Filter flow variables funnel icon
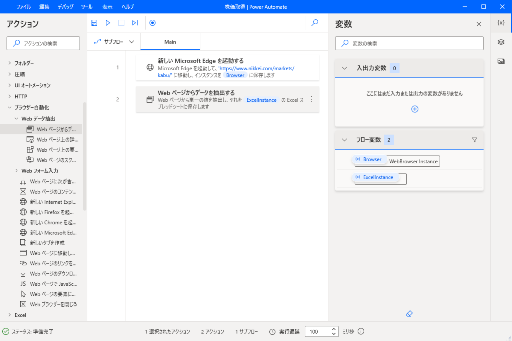Image resolution: width=512 pixels, height=341 pixels. point(475,140)
